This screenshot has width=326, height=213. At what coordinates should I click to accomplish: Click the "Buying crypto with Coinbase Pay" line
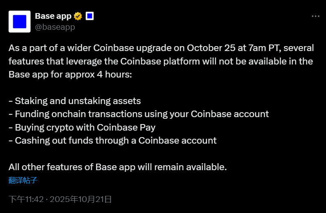click(x=82, y=127)
